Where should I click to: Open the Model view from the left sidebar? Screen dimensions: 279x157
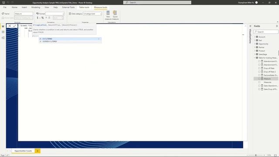point(3,38)
